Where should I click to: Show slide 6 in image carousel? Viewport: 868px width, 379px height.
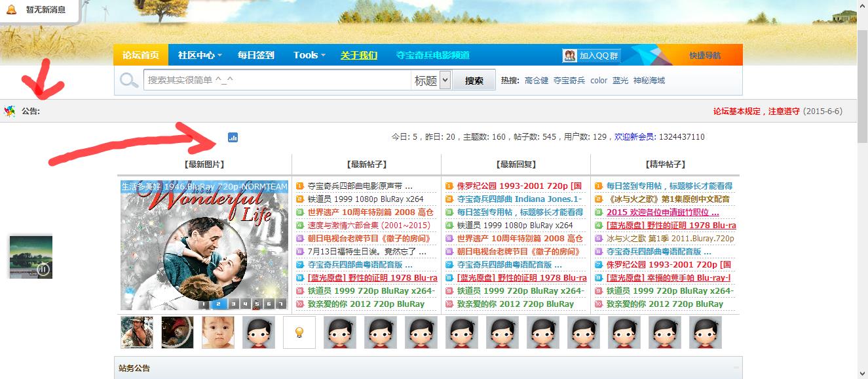tap(269, 304)
